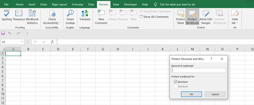Open the Redo history dropdown arrow
Viewport: 254px width, 105px height.
(x=23, y=33)
